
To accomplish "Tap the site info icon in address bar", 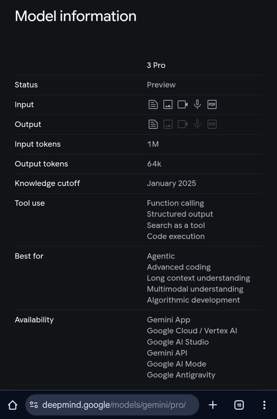I will coord(34,405).
